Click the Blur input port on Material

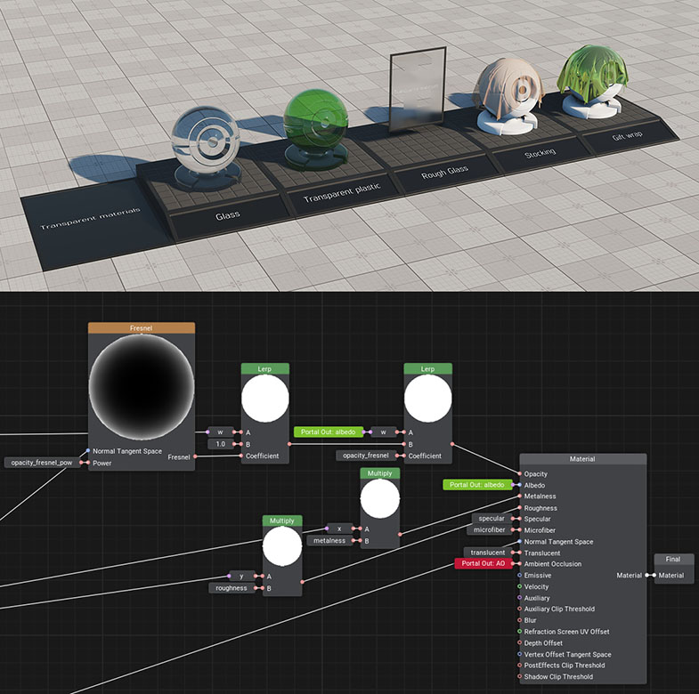coord(519,621)
